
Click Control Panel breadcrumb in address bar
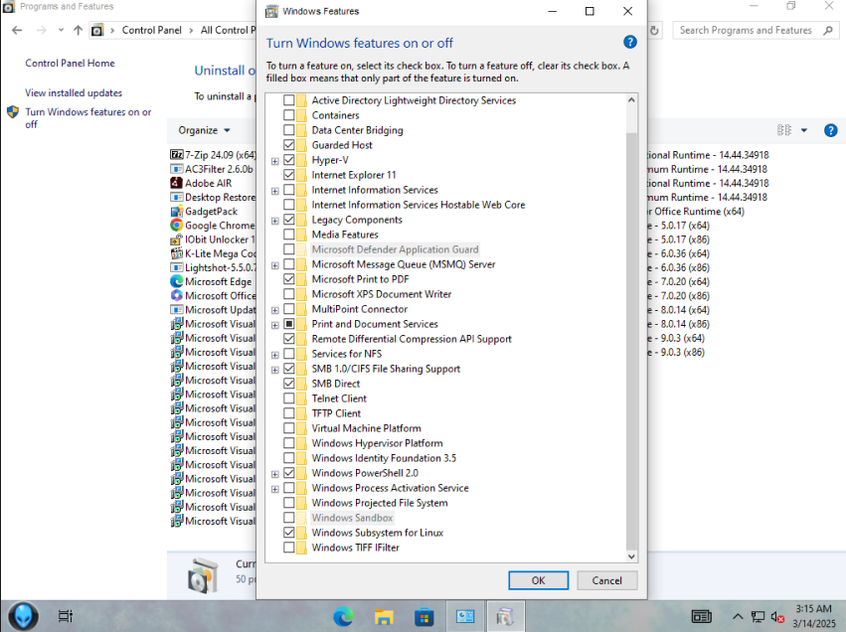pos(152,30)
